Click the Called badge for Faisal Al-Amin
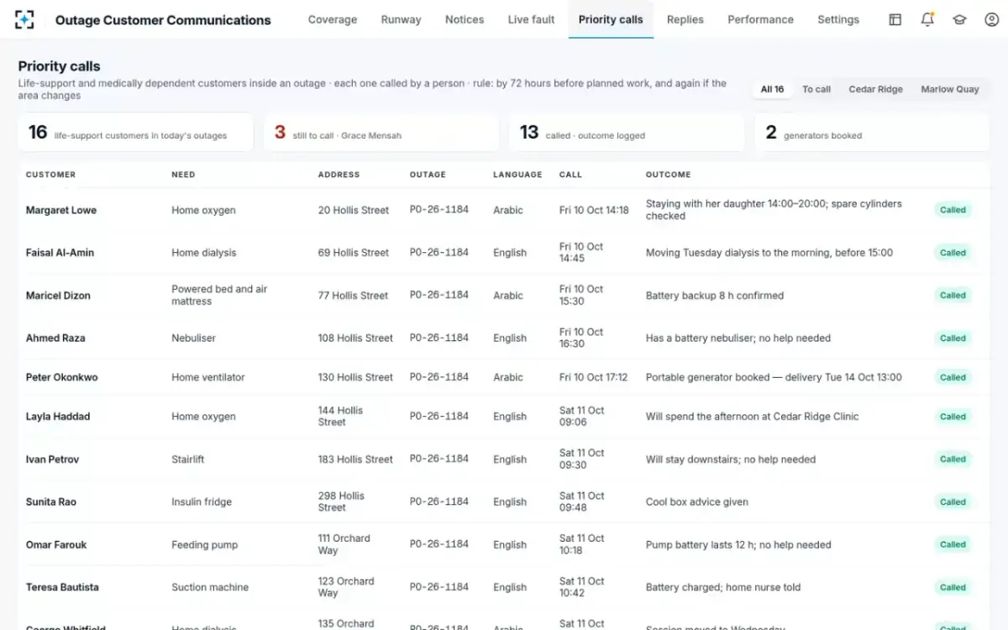1008x630 pixels. 953,253
